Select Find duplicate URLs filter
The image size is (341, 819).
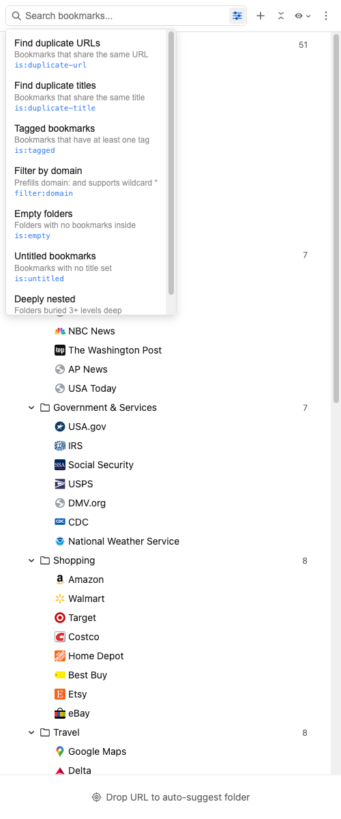pos(87,54)
